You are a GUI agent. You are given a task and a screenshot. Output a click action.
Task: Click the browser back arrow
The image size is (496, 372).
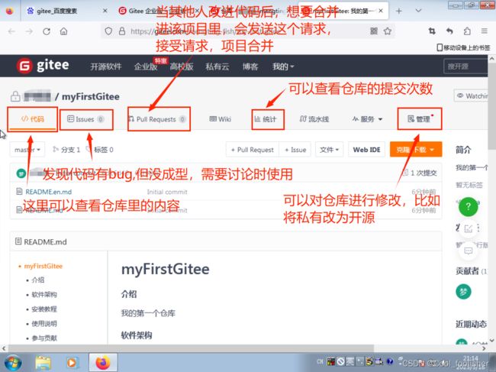coord(11,31)
